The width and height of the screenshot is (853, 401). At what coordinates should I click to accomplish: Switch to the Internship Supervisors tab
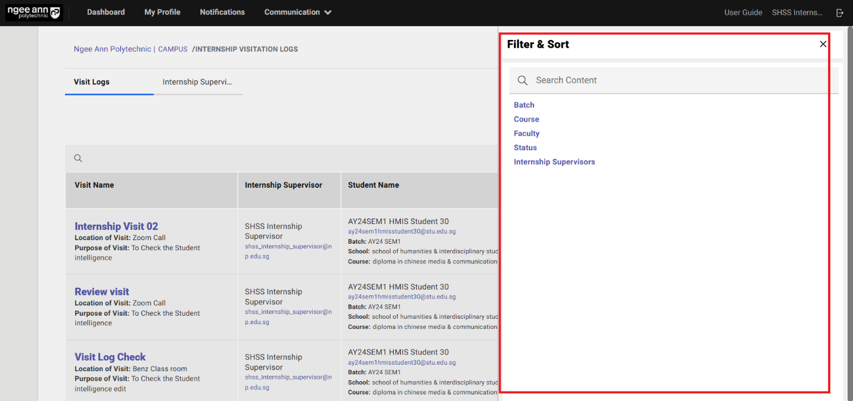tap(197, 82)
